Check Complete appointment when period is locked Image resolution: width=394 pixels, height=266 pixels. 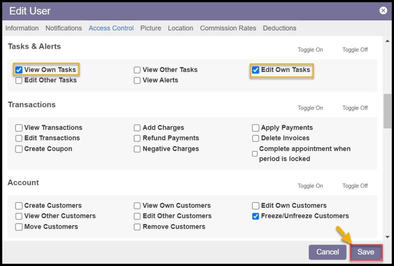click(255, 154)
